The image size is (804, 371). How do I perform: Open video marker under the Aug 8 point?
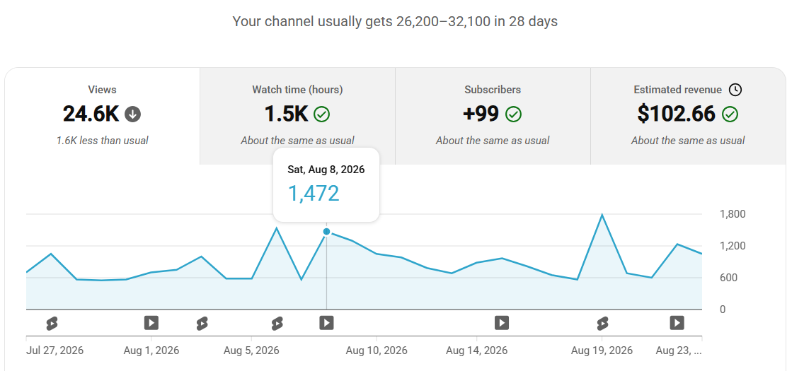[x=327, y=323]
